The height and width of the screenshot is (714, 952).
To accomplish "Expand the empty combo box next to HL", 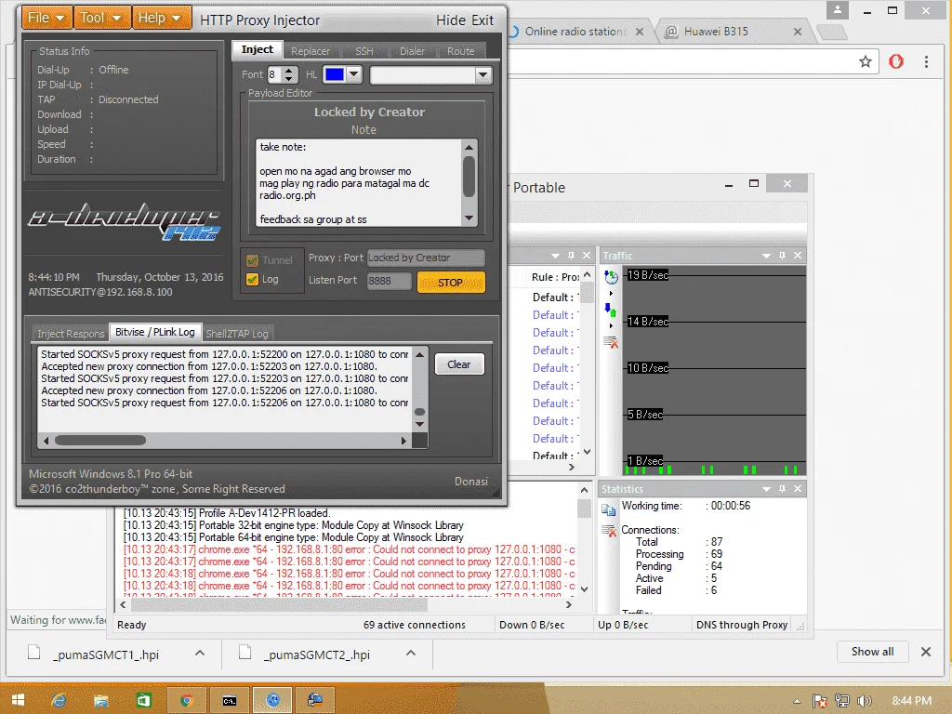I will (483, 75).
